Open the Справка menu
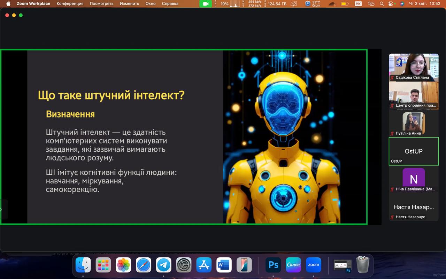 (x=170, y=4)
